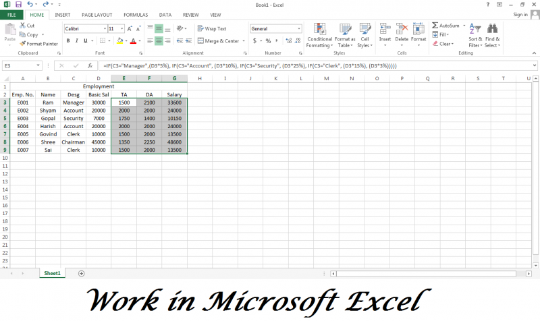Click the Insert Function fx icon
540x321 pixels.
click(x=90, y=65)
